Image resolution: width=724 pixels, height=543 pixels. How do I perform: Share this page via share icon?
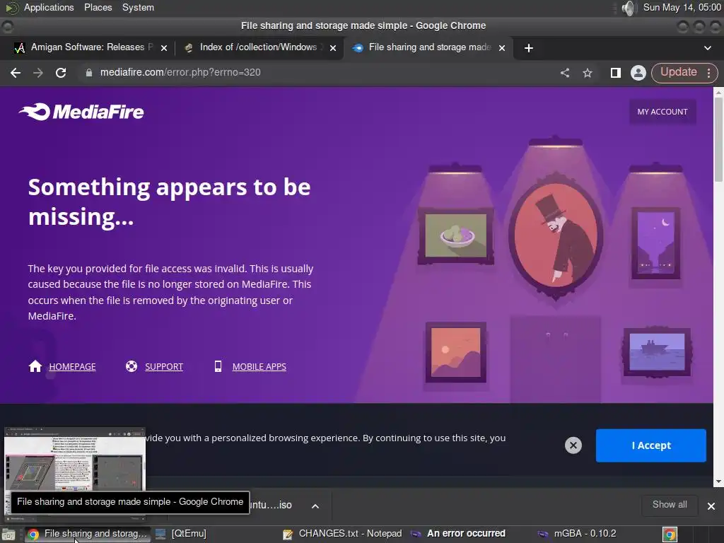pyautogui.click(x=565, y=73)
